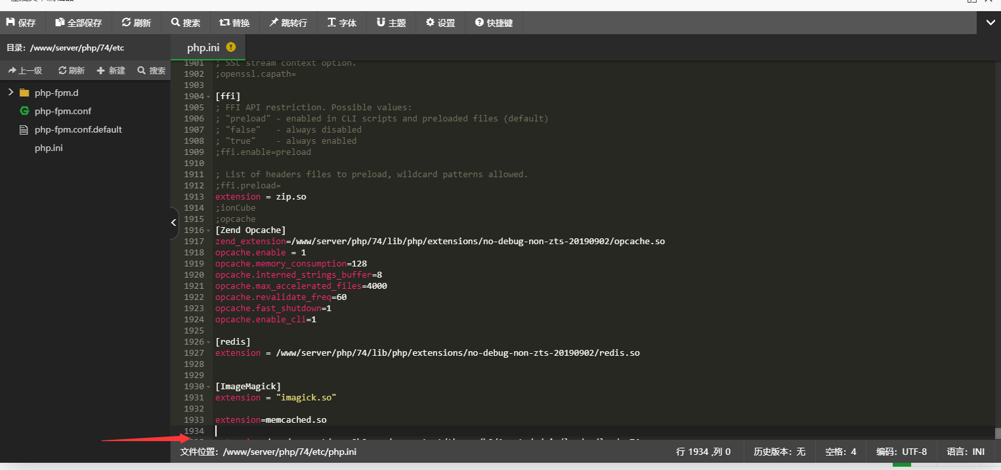This screenshot has height=470, width=1001.
Task: Click line number 1913 in the gutter
Action: 194,196
